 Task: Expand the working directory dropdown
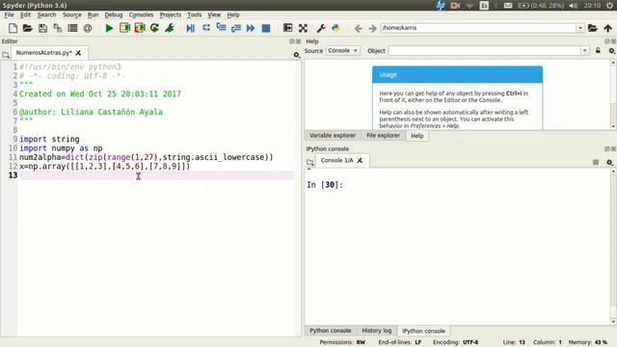[580, 28]
